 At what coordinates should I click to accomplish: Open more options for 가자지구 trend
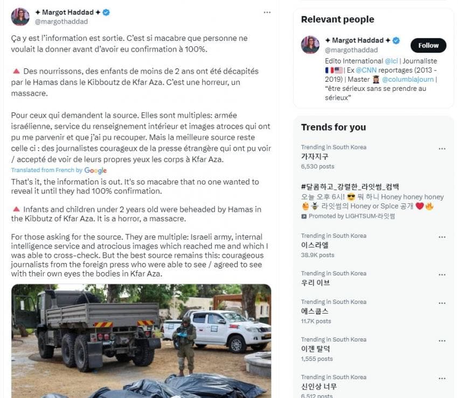pyautogui.click(x=442, y=149)
